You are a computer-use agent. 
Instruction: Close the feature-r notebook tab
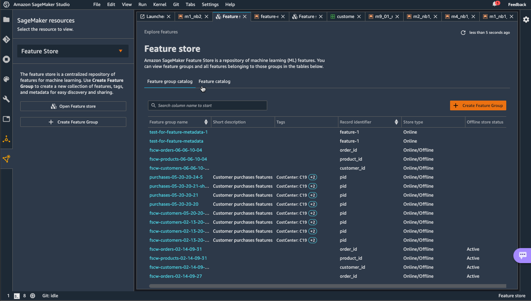coord(283,17)
